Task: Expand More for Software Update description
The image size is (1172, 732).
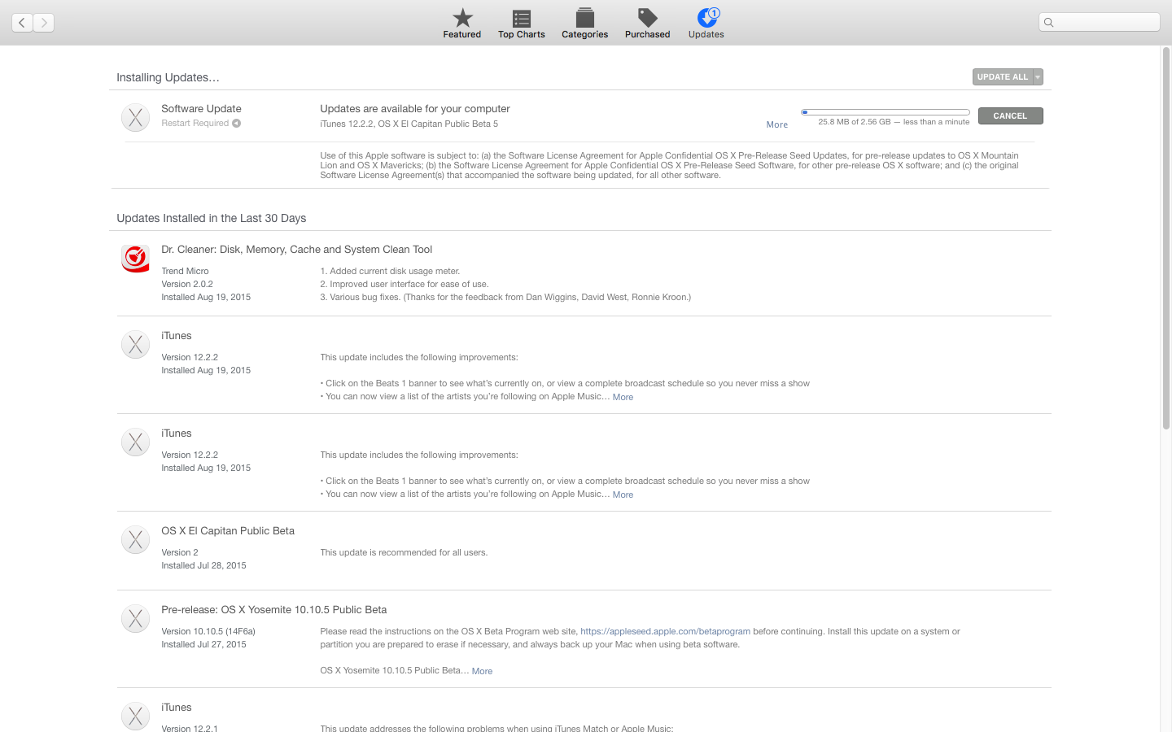Action: point(777,124)
